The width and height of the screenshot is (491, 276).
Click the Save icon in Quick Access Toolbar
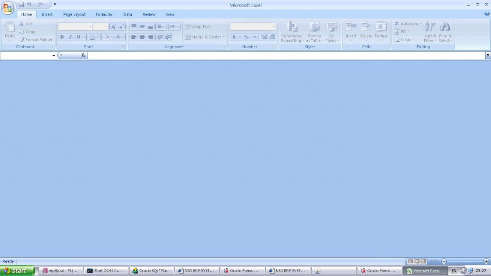(21, 5)
